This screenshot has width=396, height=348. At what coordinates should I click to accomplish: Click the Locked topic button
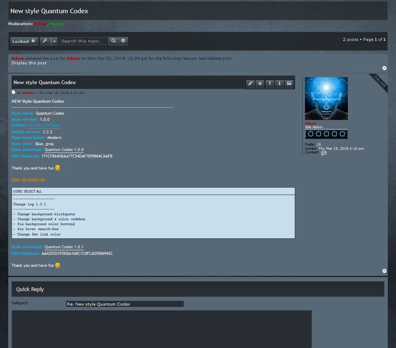(24, 41)
